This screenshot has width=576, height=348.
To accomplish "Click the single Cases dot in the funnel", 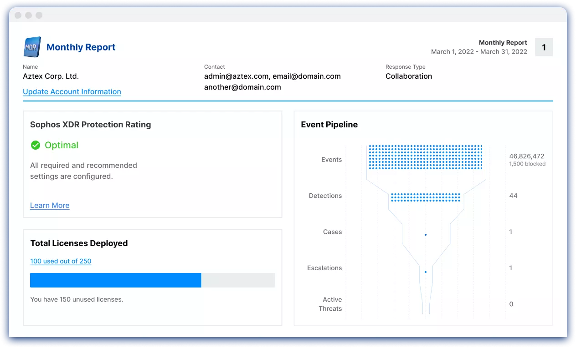I will (426, 235).
